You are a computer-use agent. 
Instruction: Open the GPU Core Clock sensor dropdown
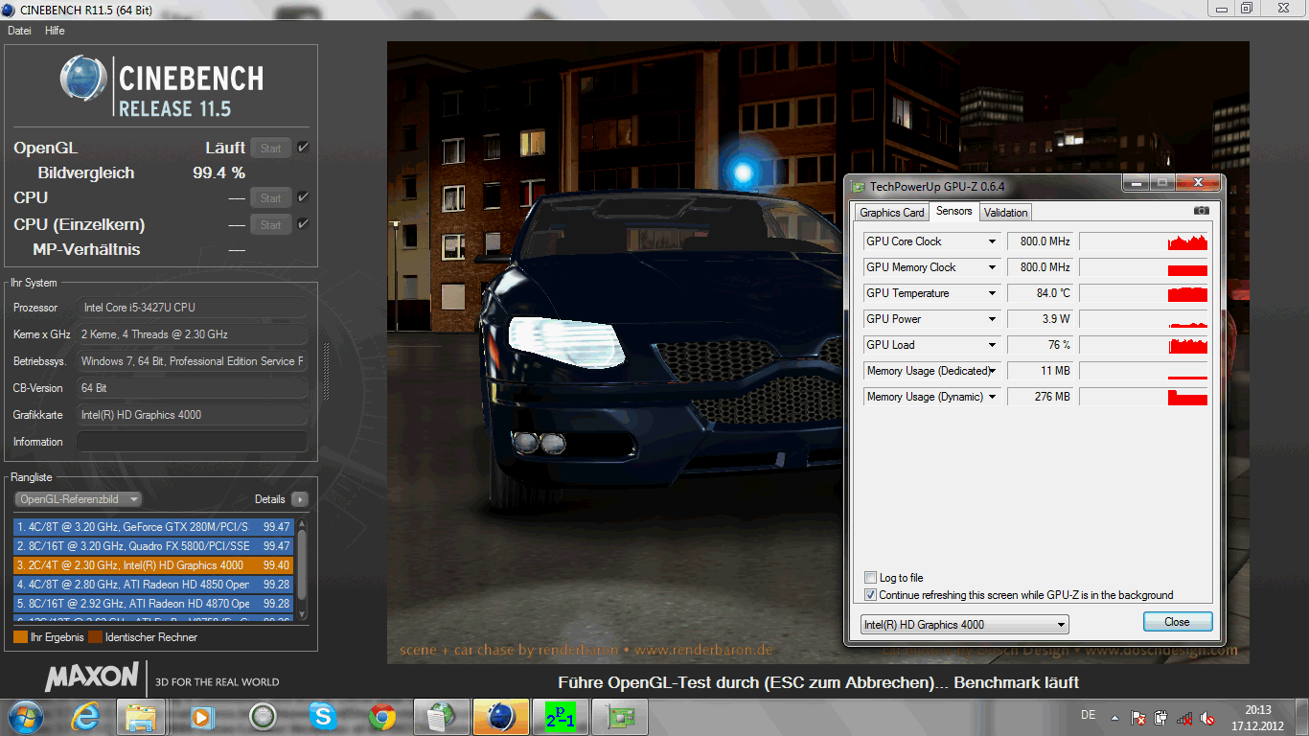(x=992, y=241)
